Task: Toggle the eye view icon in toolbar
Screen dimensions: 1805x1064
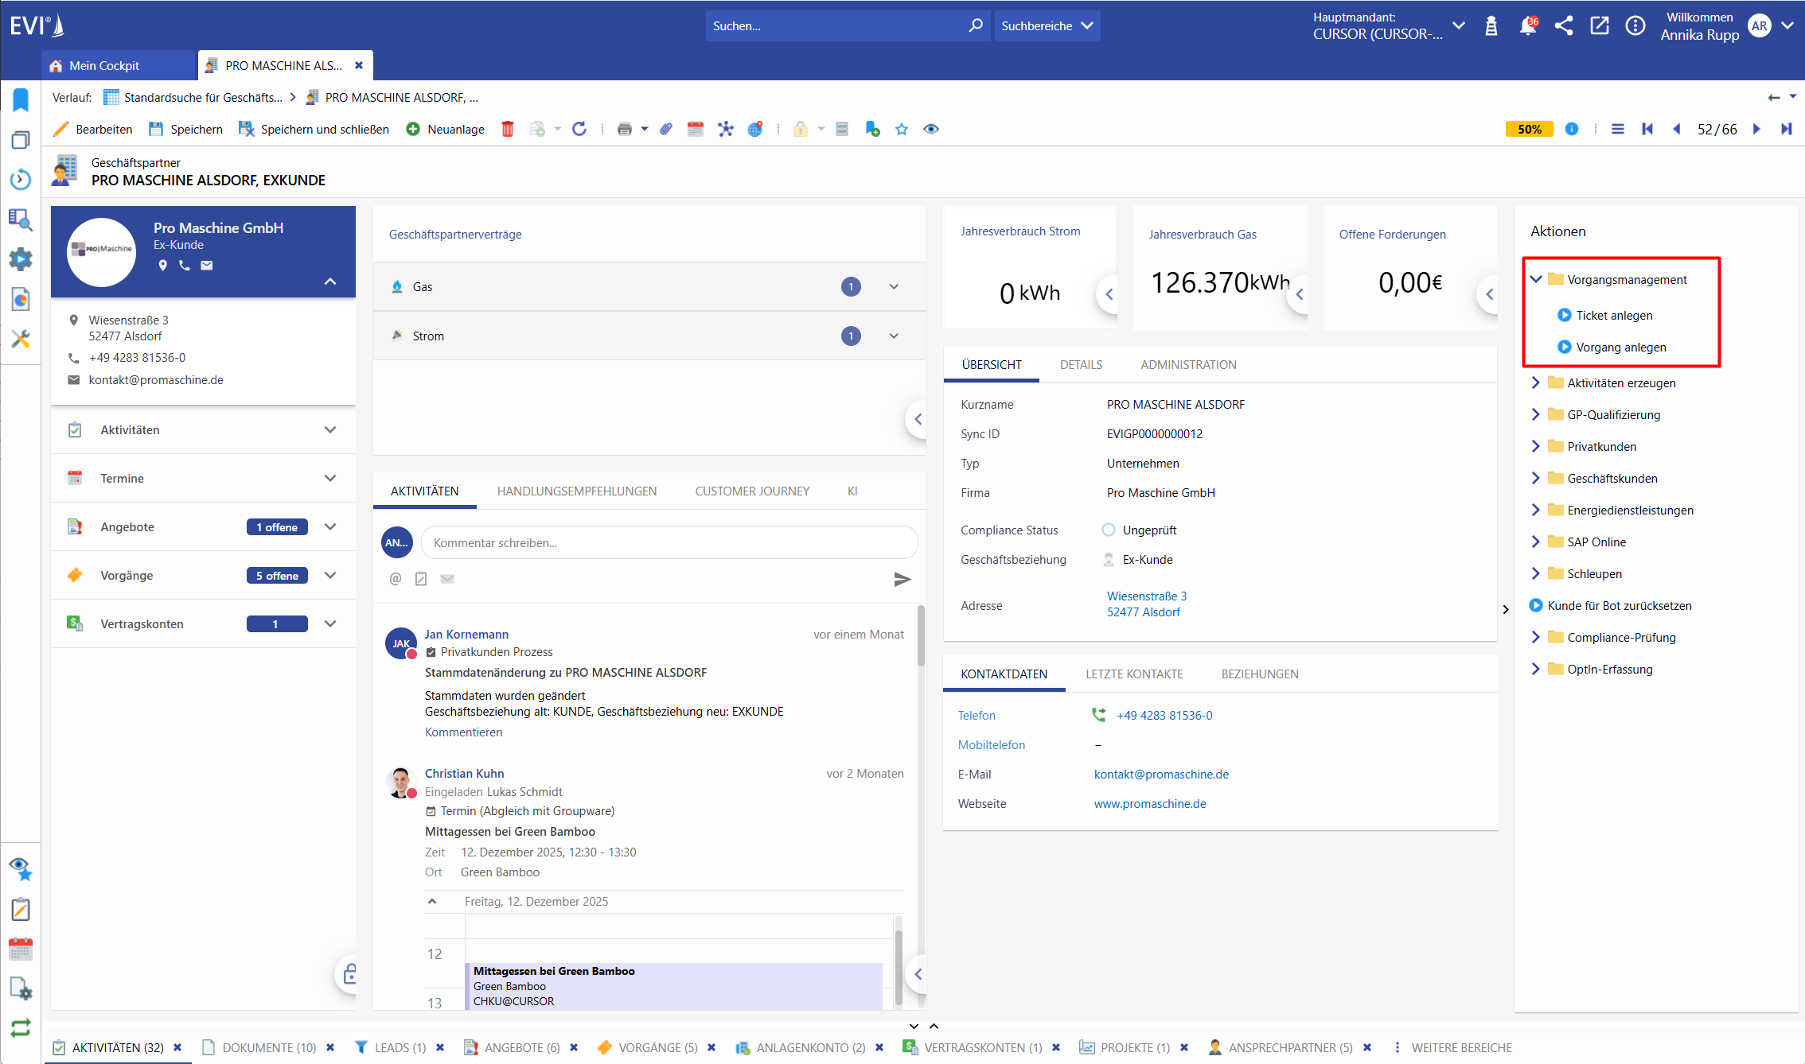Action: pyautogui.click(x=931, y=129)
